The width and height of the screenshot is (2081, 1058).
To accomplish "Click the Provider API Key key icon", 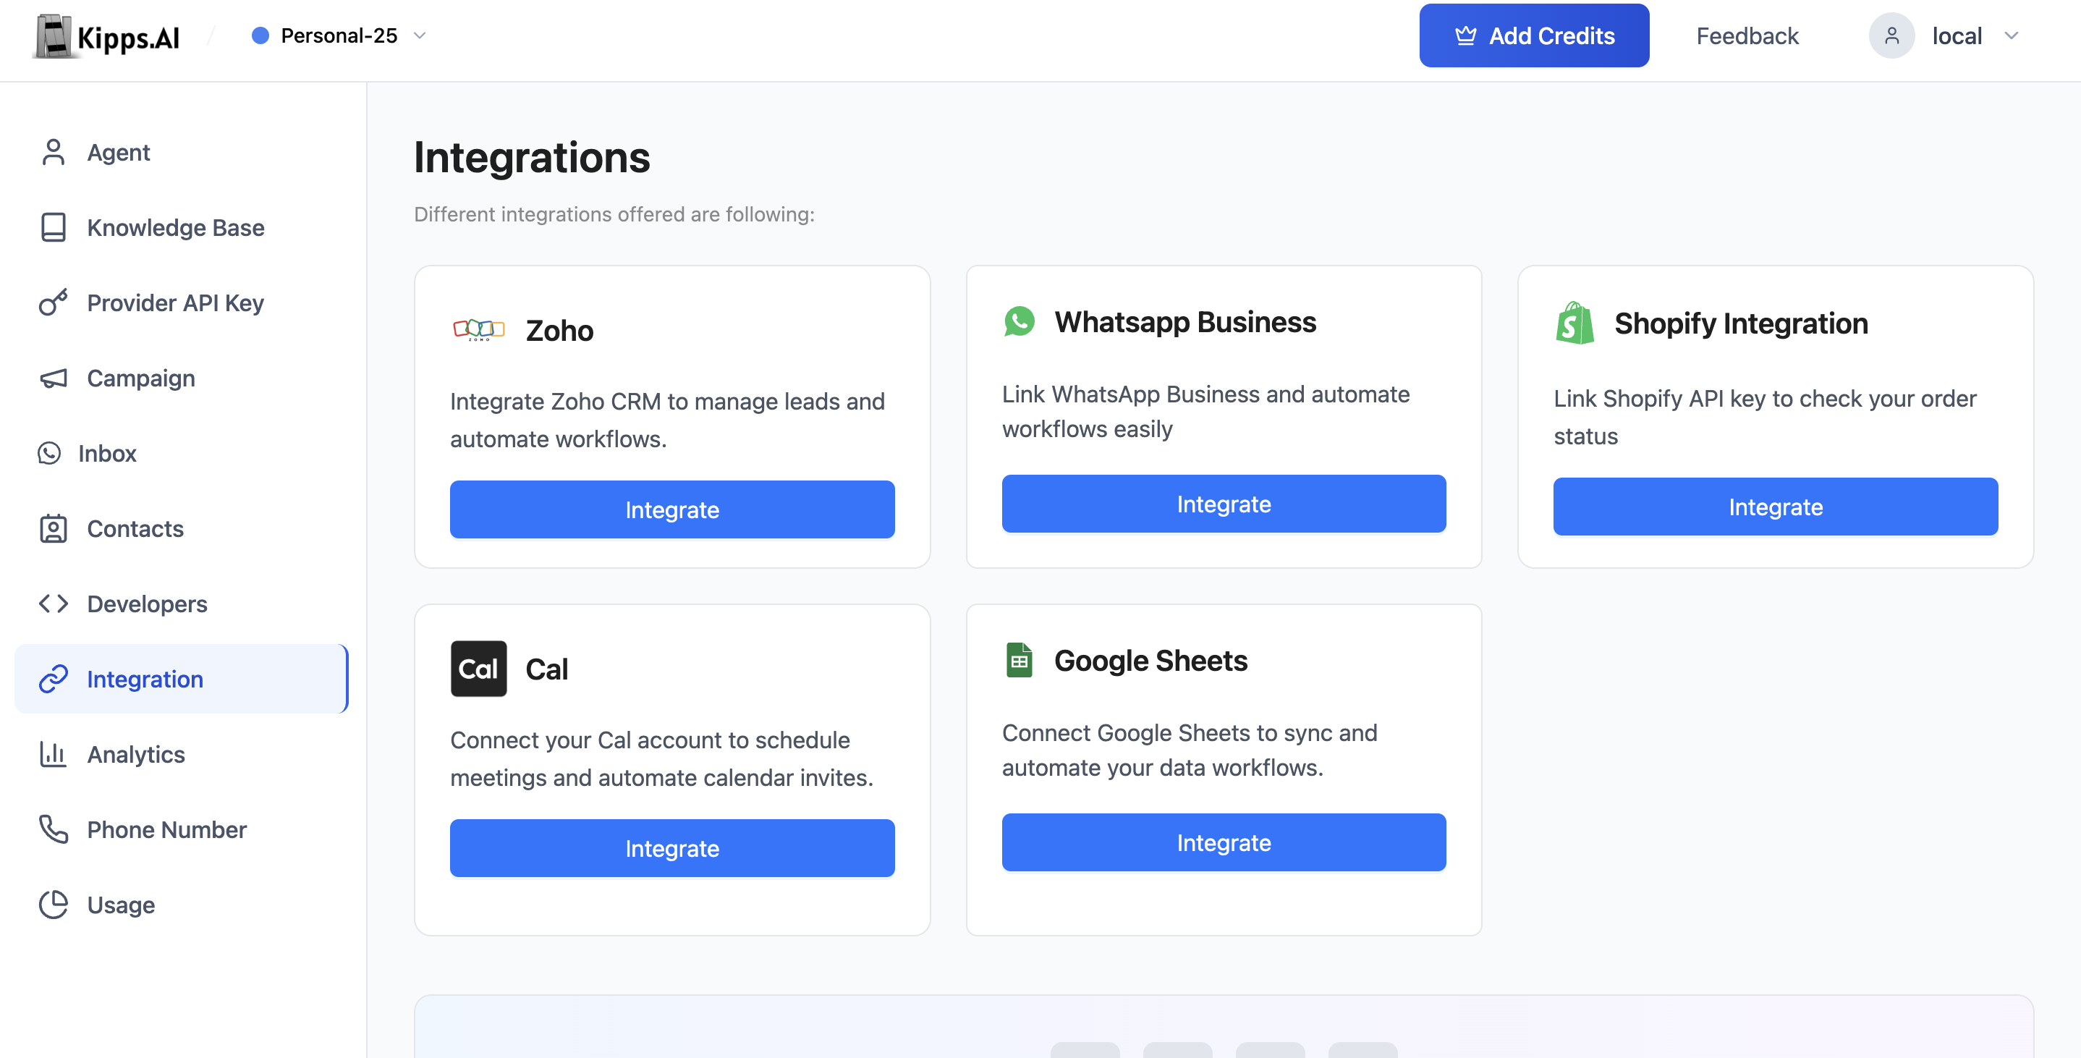I will [x=54, y=302].
